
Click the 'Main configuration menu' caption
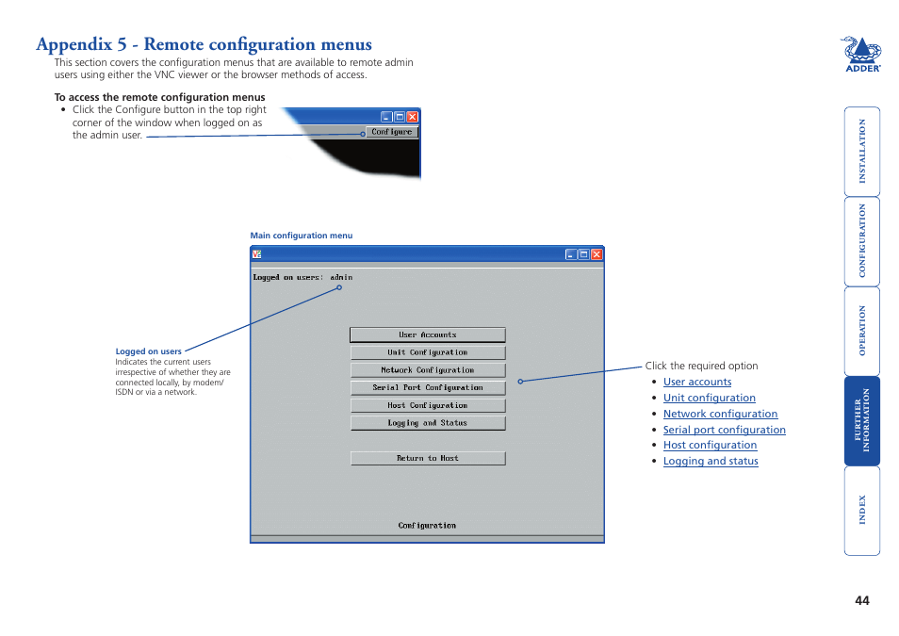click(301, 236)
